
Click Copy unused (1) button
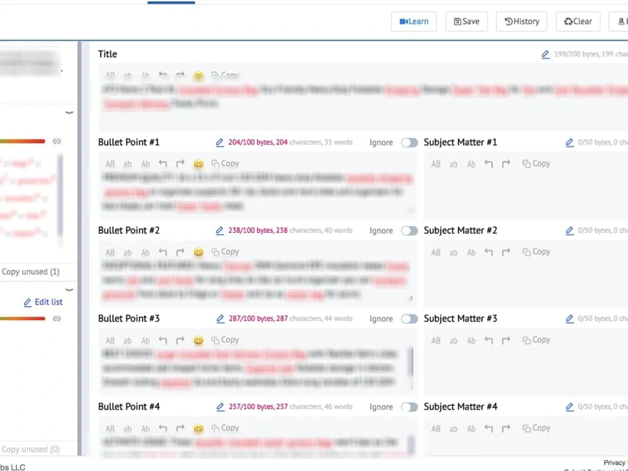(x=30, y=271)
